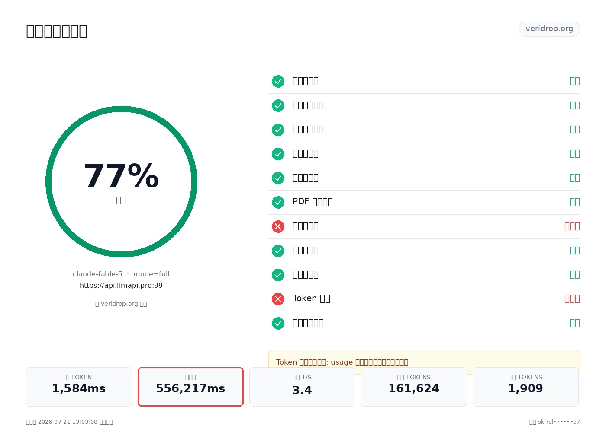Click the red X icon on the Token row
This screenshot has width=606, height=432.
click(278, 299)
